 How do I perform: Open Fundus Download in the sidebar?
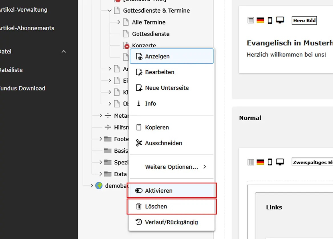[x=22, y=88]
